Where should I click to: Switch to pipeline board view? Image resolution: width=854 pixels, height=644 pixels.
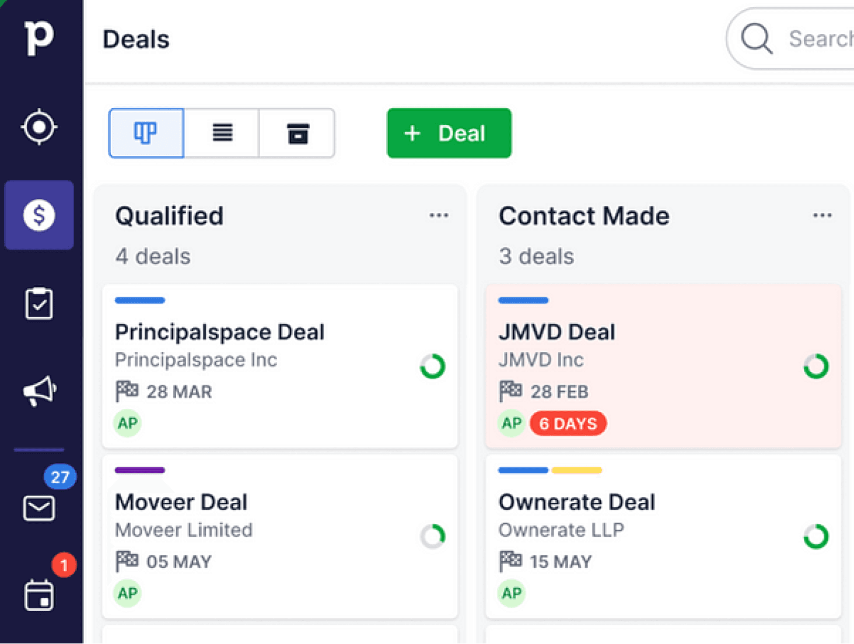click(x=146, y=133)
